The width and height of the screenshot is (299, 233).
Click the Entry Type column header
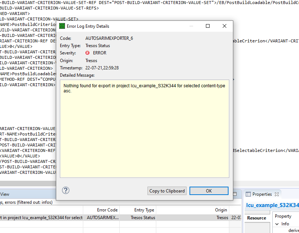(145, 210)
